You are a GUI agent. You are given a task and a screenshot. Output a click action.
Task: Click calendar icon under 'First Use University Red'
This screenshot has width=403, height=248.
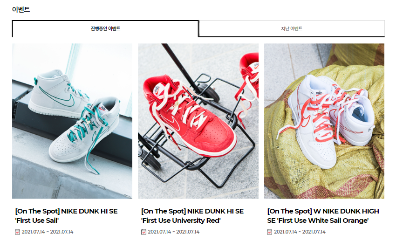[x=143, y=232]
